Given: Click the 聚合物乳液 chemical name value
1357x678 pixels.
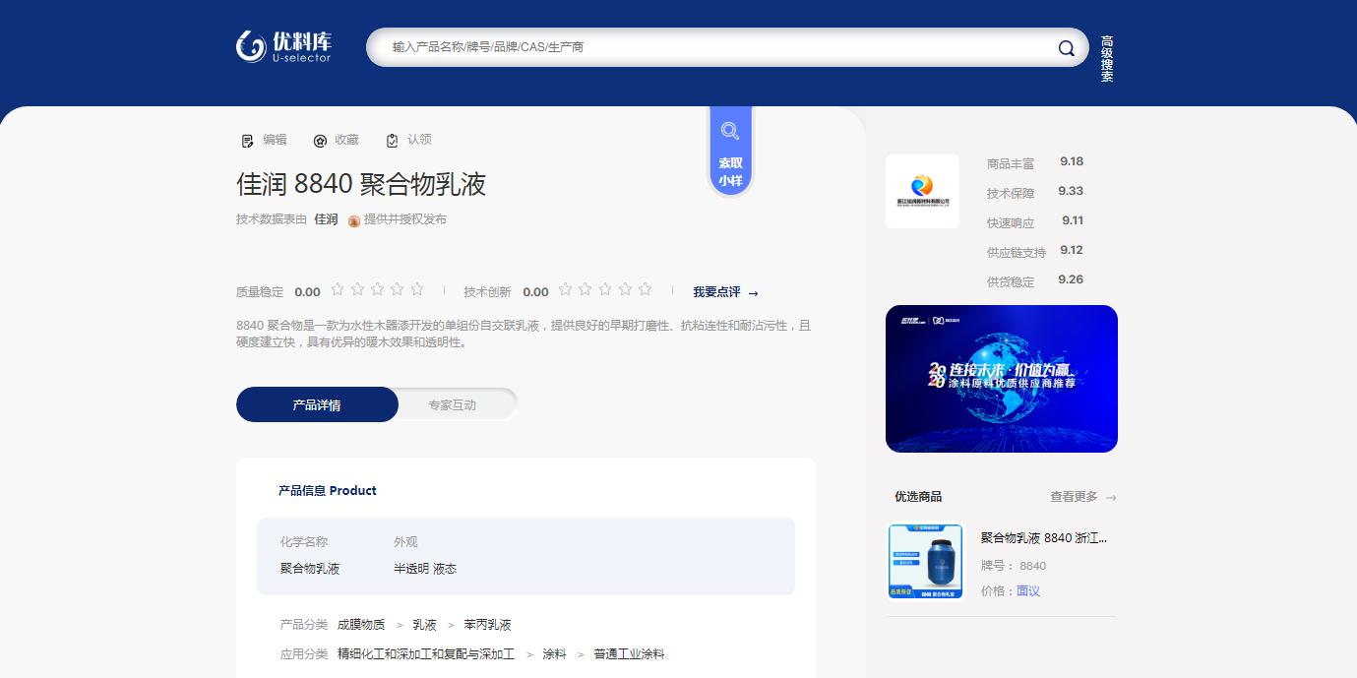Looking at the screenshot, I should [310, 569].
